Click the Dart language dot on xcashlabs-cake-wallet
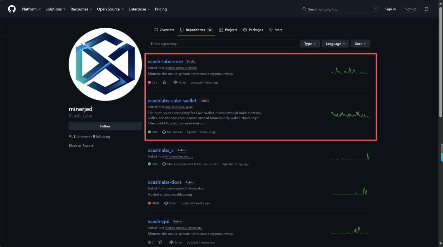 point(150,132)
